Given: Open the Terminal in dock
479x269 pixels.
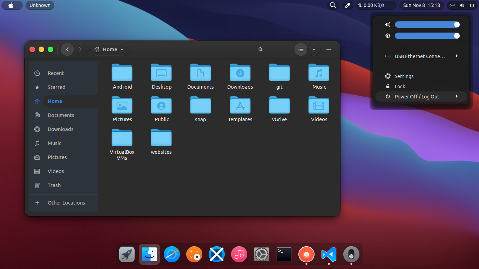Looking at the screenshot, I should point(284,254).
